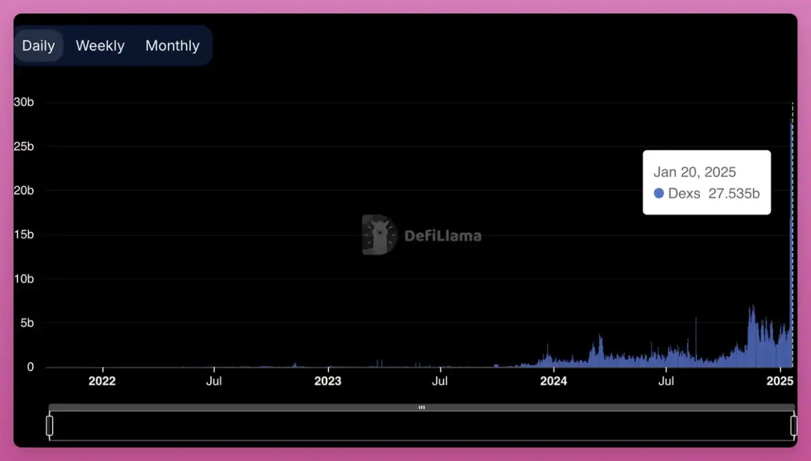Switch to Weekly interval

pyautogui.click(x=100, y=46)
